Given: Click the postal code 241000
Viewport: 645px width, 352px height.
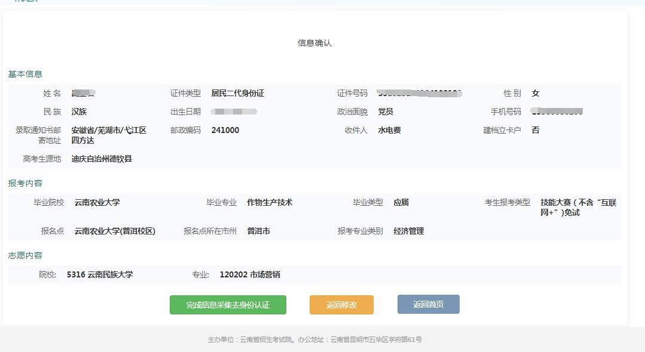Looking at the screenshot, I should point(225,130).
